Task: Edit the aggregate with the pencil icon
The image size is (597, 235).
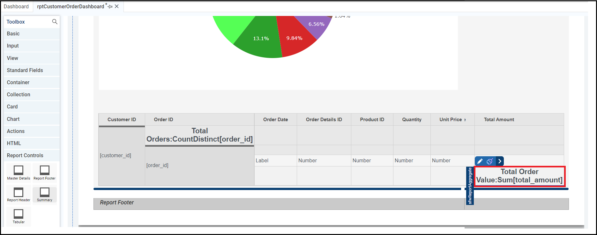Action: [x=480, y=161]
